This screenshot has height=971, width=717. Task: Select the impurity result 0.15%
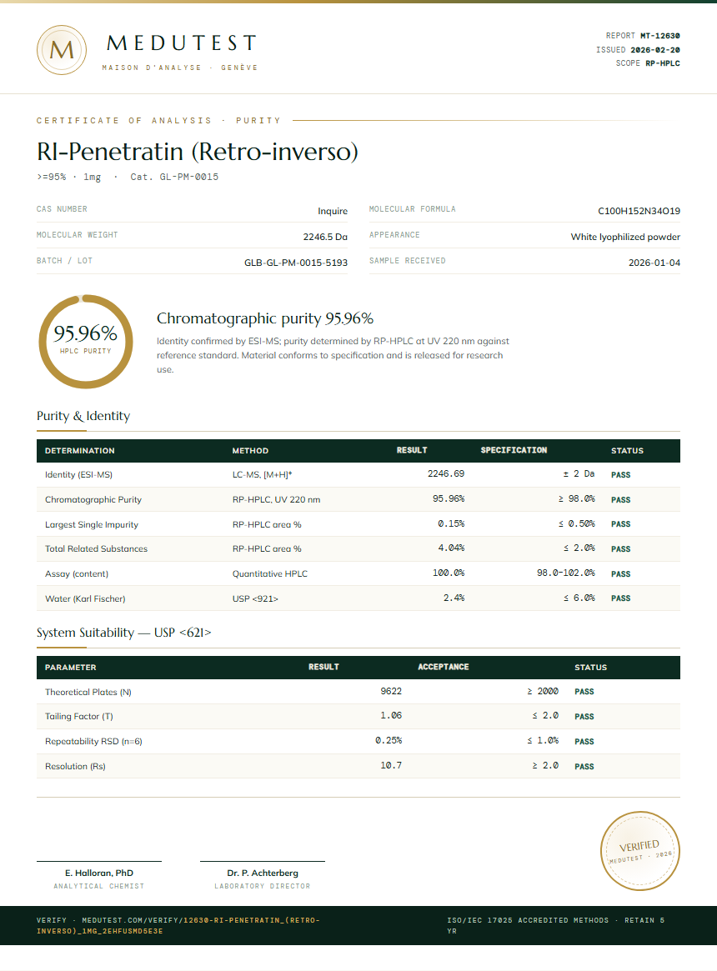coord(451,524)
